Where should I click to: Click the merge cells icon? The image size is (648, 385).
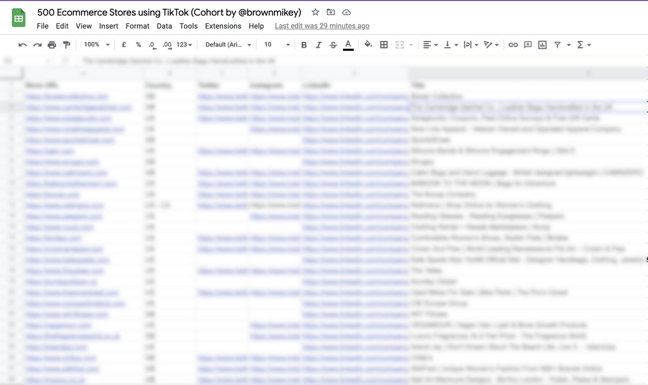tap(400, 45)
